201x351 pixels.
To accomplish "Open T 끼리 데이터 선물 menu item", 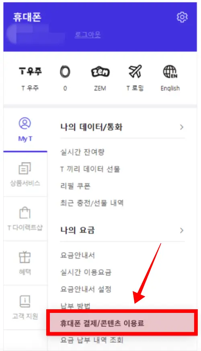I will (x=90, y=169).
